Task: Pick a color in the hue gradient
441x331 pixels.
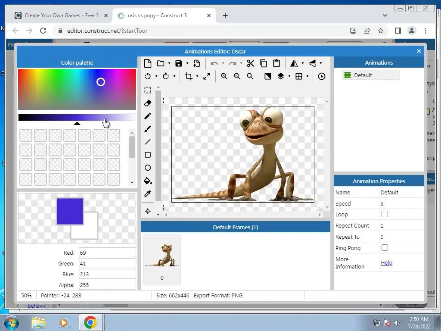Action: [77, 89]
